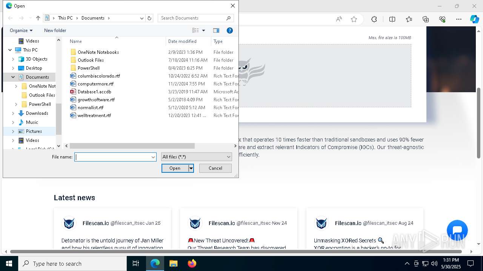
Task: Open Filescan.io Jan 25 news post
Action: pos(112,229)
